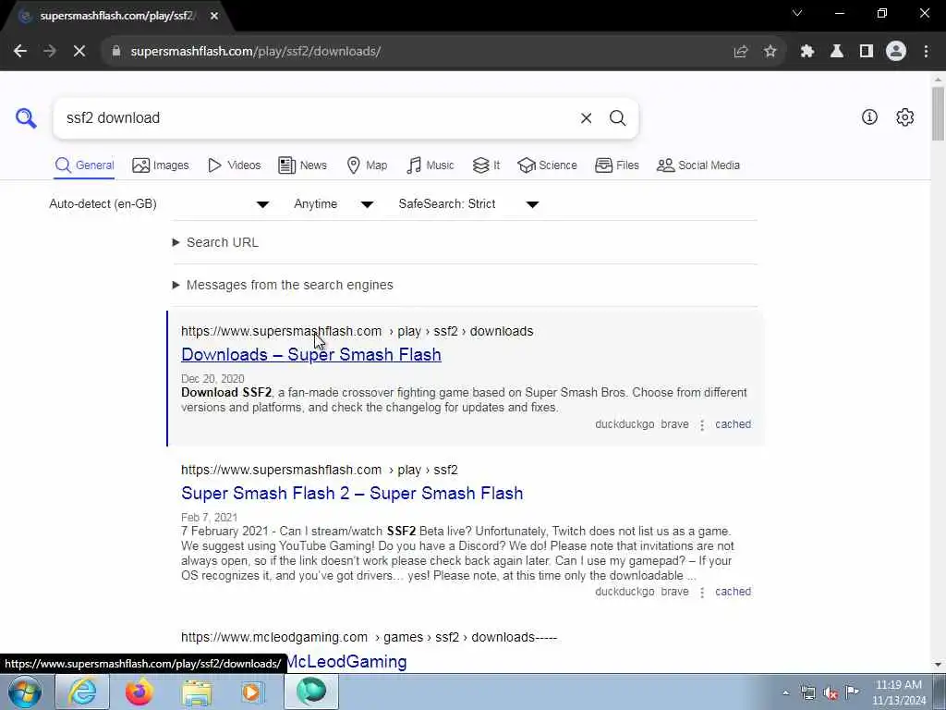Open cached link for Super Smash Flash 2 result

[x=733, y=592]
